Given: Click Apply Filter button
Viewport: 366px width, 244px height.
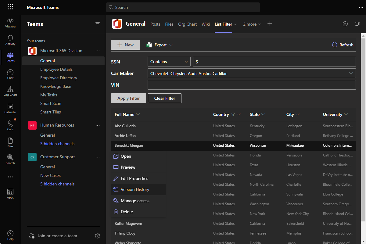Looking at the screenshot, I should pos(128,98).
